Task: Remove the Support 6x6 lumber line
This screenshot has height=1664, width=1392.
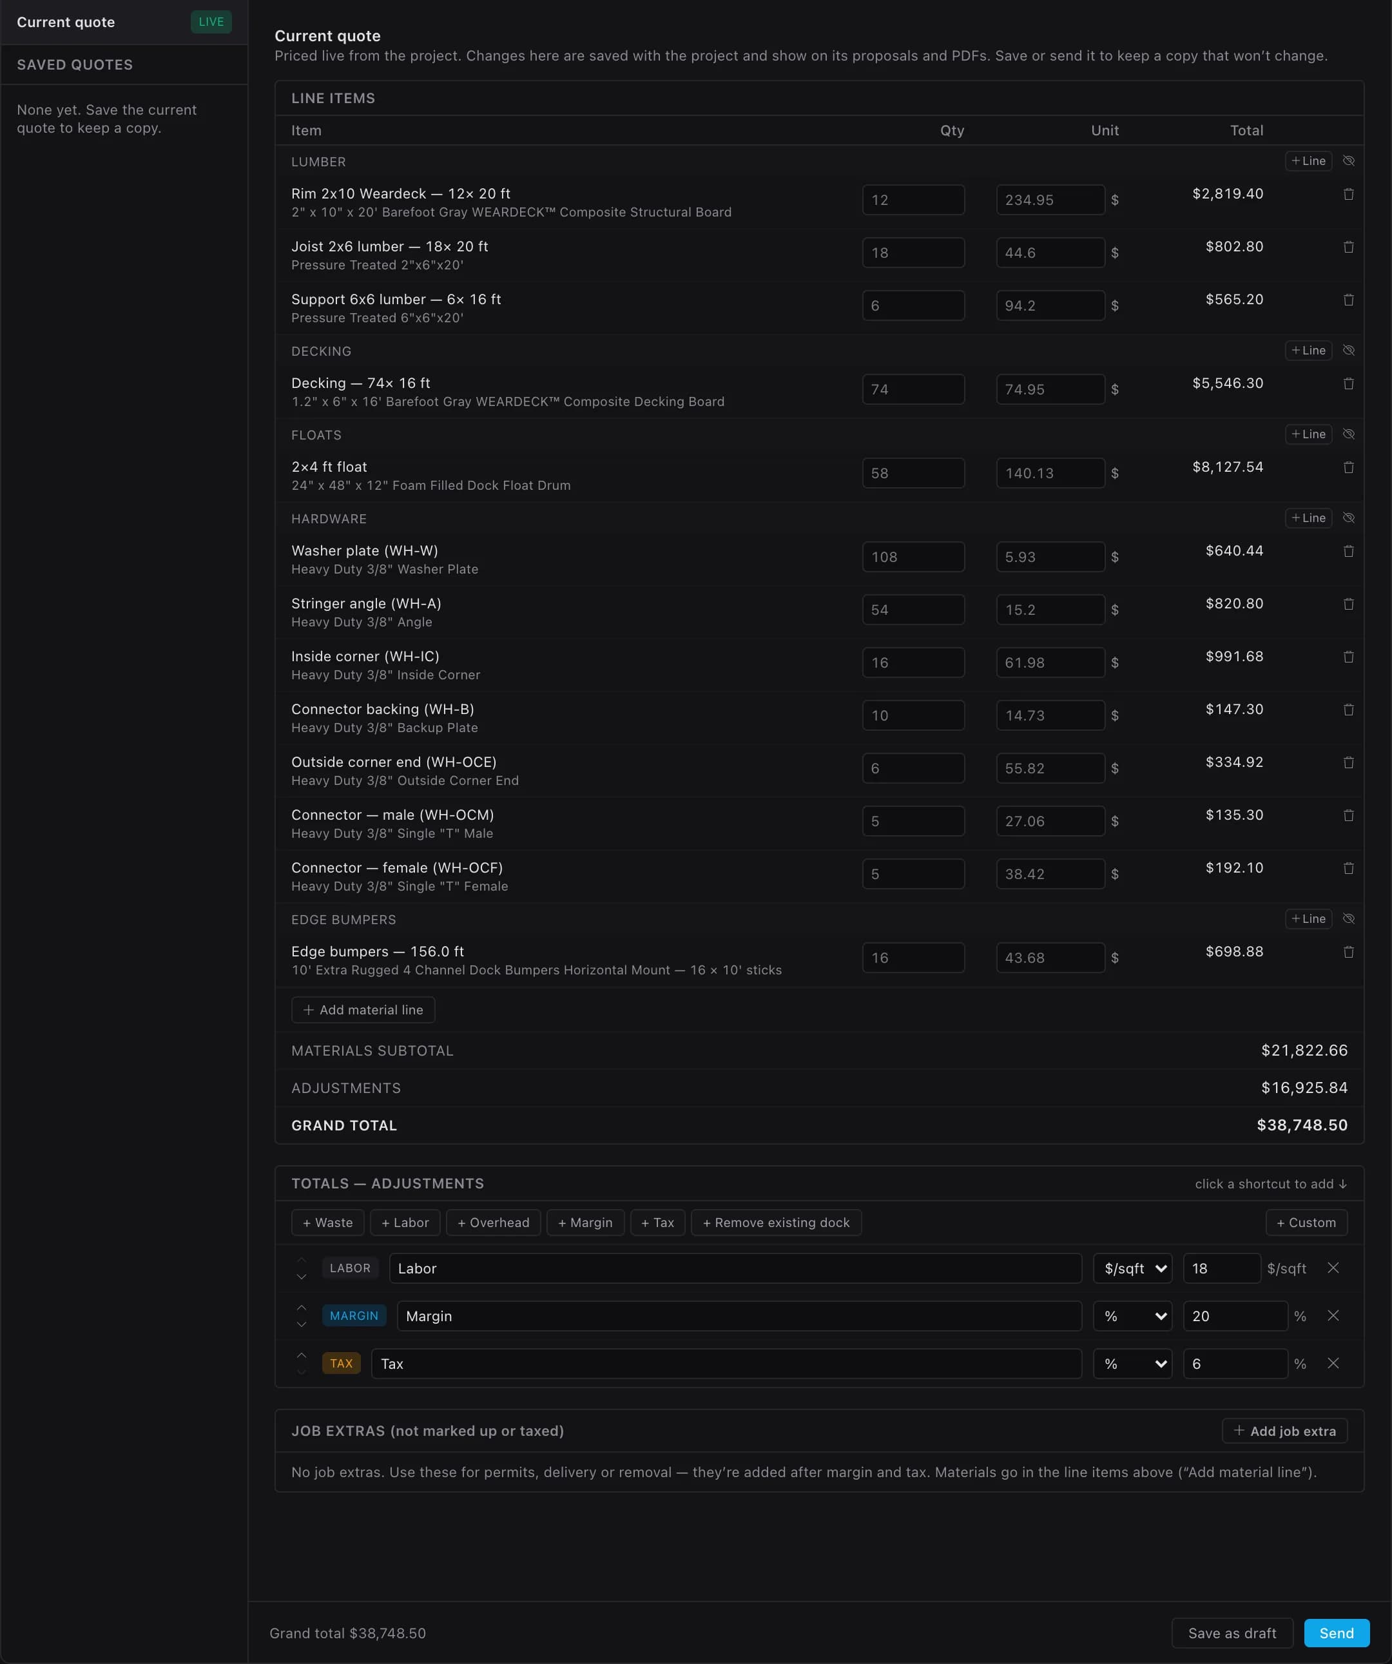Action: coord(1348,300)
